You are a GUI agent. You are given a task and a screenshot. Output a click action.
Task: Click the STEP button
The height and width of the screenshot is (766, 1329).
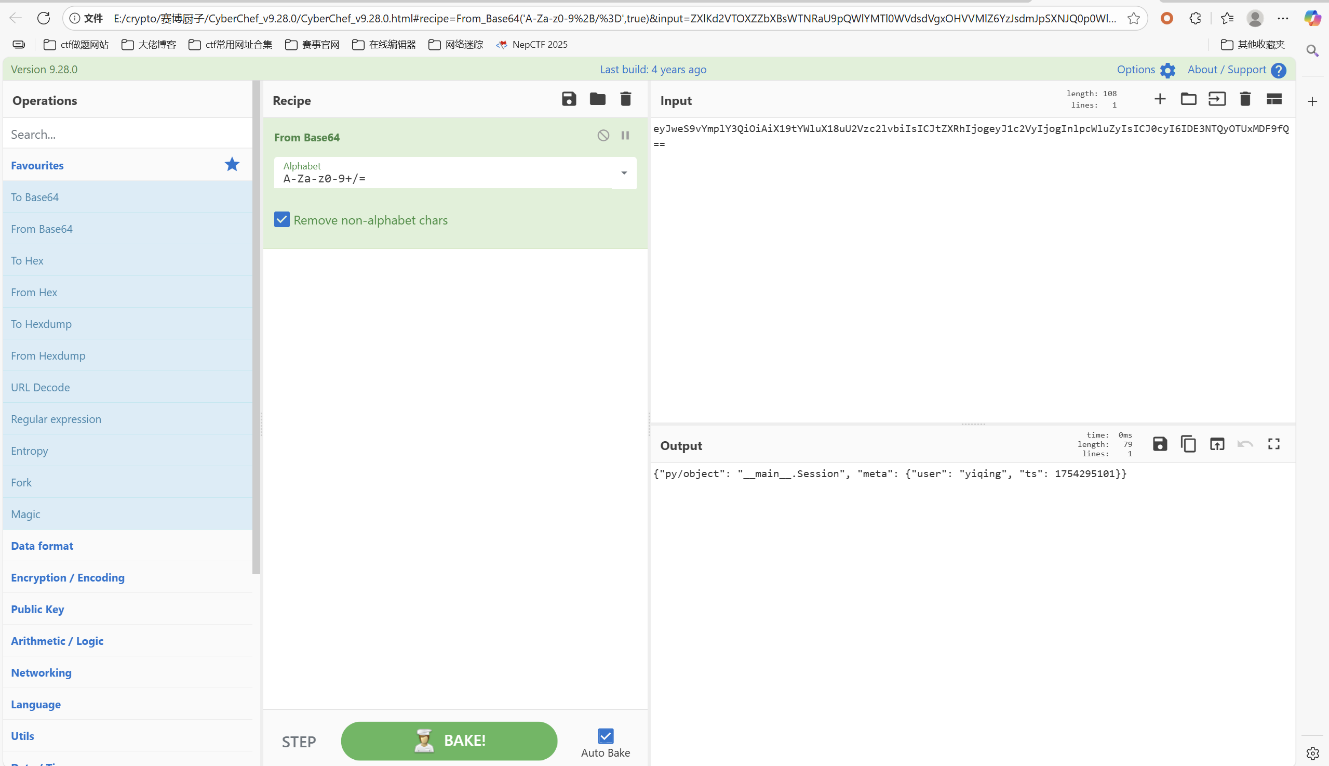[x=299, y=742]
